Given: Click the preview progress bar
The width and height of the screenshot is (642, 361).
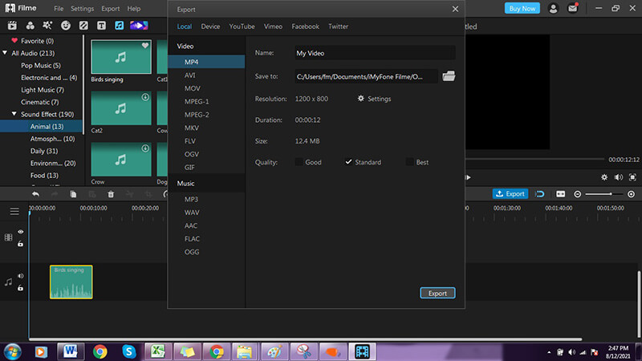Looking at the screenshot, I should [534, 159].
